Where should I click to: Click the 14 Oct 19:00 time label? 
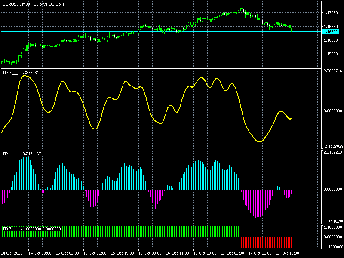click(x=40, y=253)
